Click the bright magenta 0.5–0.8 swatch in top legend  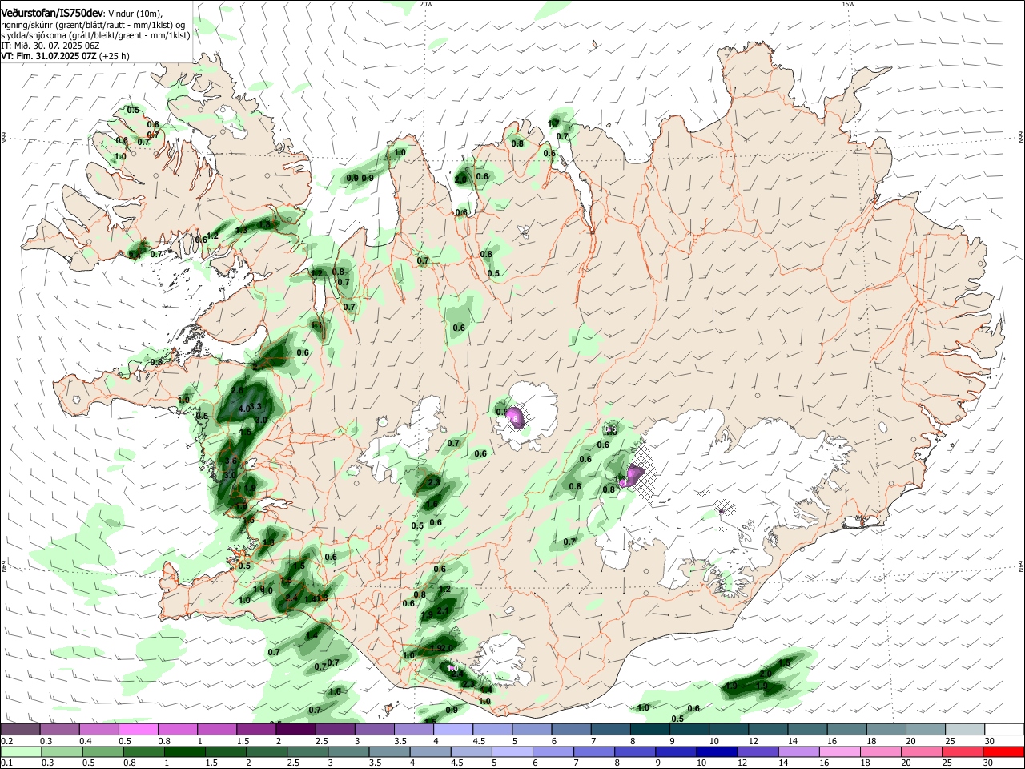coord(138,729)
